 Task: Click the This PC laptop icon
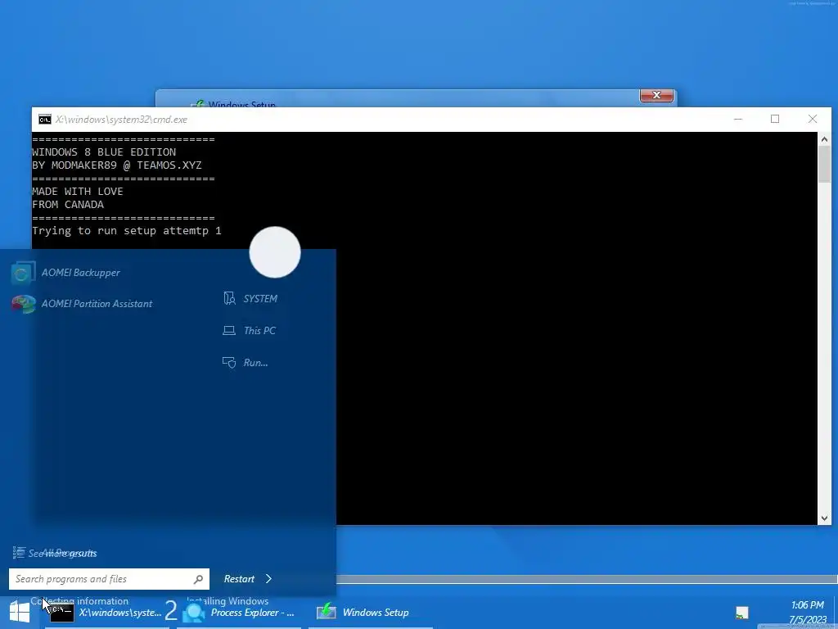pos(229,331)
